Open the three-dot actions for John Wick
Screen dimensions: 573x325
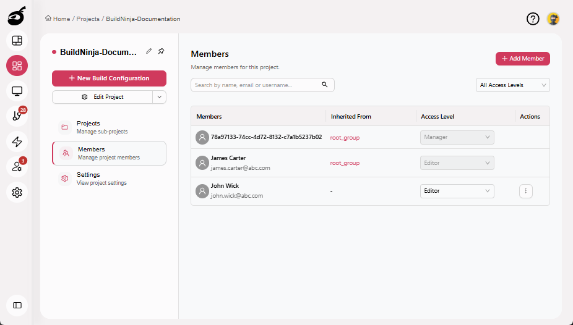point(526,191)
